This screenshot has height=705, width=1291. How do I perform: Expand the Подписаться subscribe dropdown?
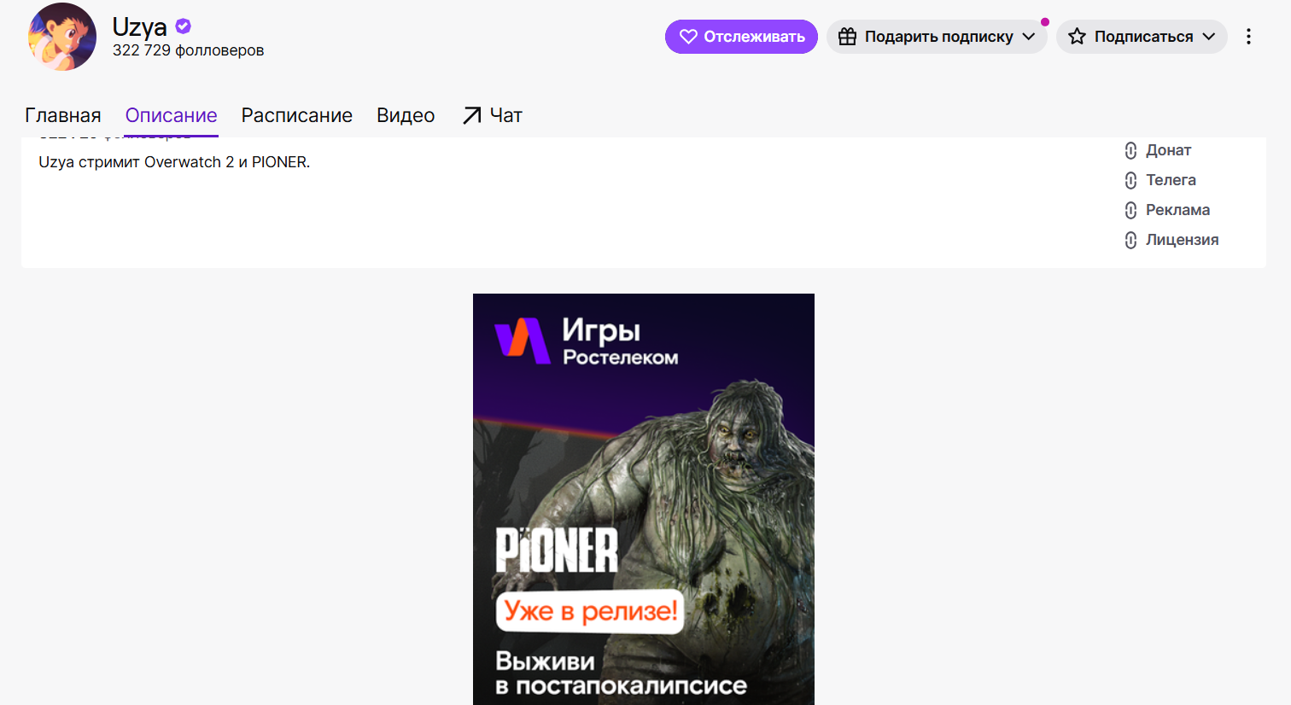click(x=1142, y=37)
